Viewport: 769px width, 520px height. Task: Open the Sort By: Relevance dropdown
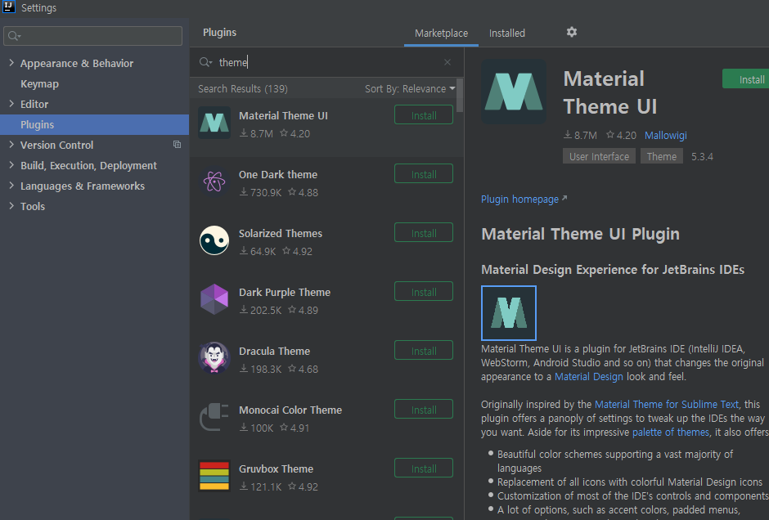click(410, 88)
